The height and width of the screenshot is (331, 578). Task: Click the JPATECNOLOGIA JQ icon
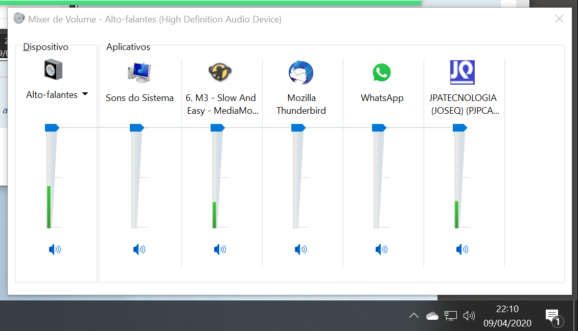tap(462, 72)
